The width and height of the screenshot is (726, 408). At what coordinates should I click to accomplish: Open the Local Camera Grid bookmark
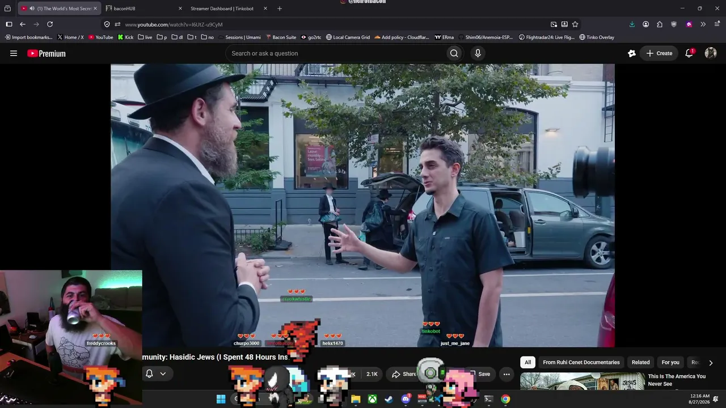click(348, 37)
